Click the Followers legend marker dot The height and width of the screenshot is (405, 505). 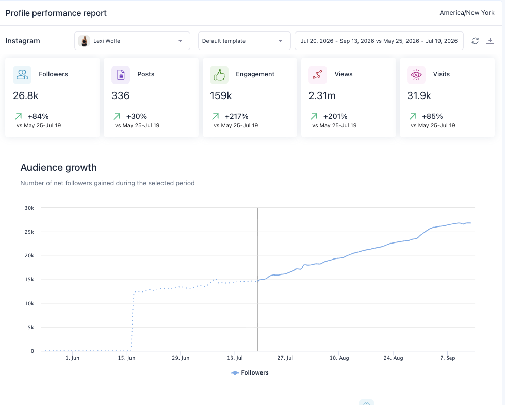tap(235, 373)
